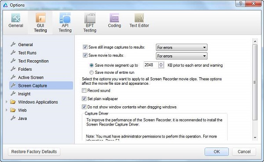Select Java in the left tree
Image resolution: width=264 pixels, height=162 pixels.
(x=22, y=119)
